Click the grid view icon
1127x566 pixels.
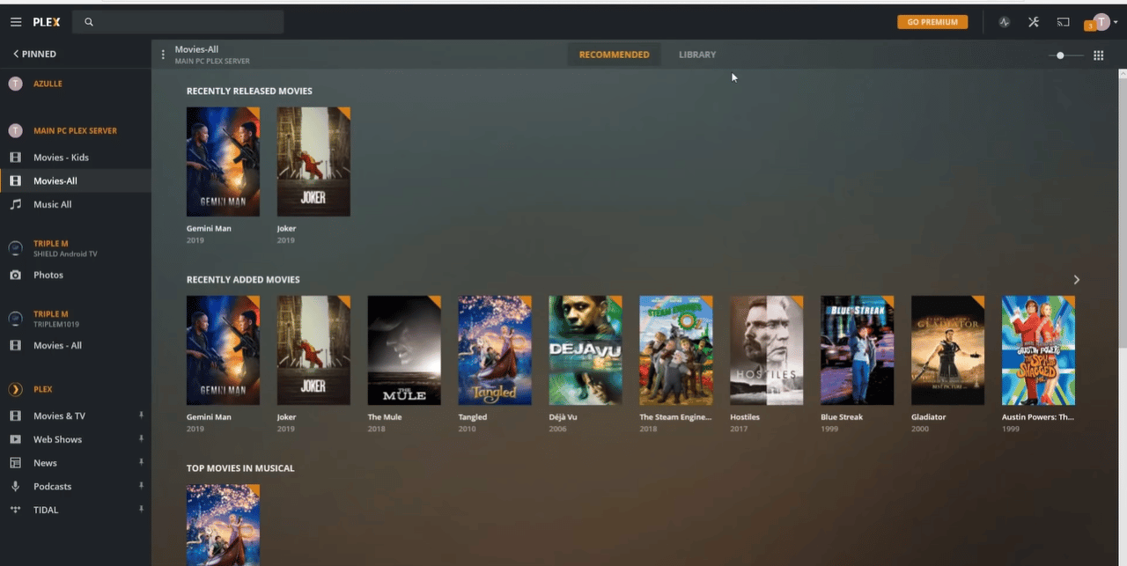1099,55
